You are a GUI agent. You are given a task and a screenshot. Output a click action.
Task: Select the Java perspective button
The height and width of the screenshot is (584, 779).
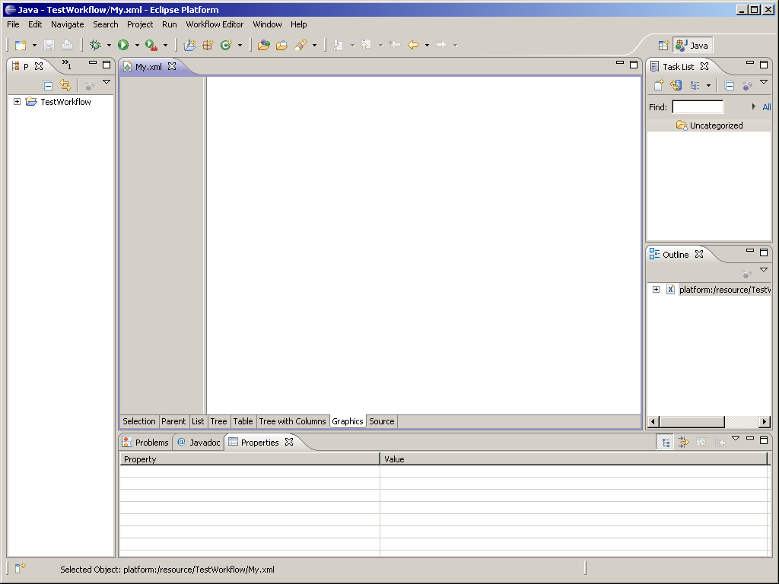[x=692, y=46]
